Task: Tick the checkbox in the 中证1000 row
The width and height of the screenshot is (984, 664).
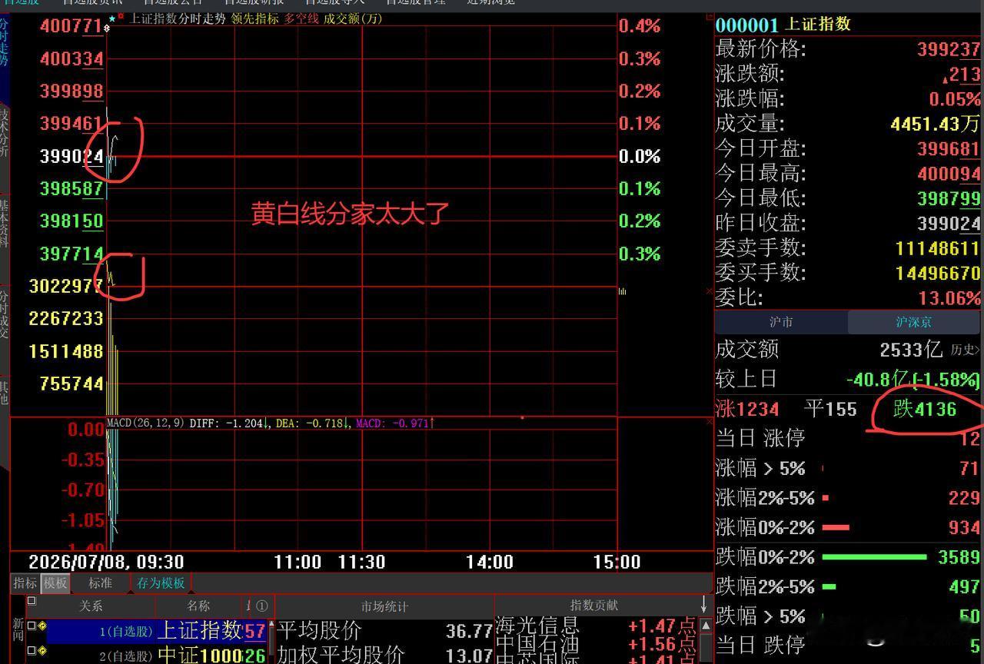Action: point(32,650)
